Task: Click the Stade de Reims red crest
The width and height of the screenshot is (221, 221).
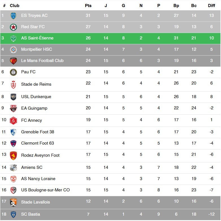Action: [13, 84]
